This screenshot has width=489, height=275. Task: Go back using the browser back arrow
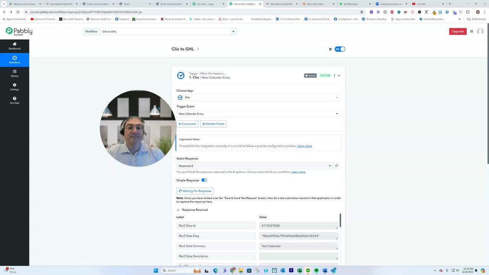[4, 12]
